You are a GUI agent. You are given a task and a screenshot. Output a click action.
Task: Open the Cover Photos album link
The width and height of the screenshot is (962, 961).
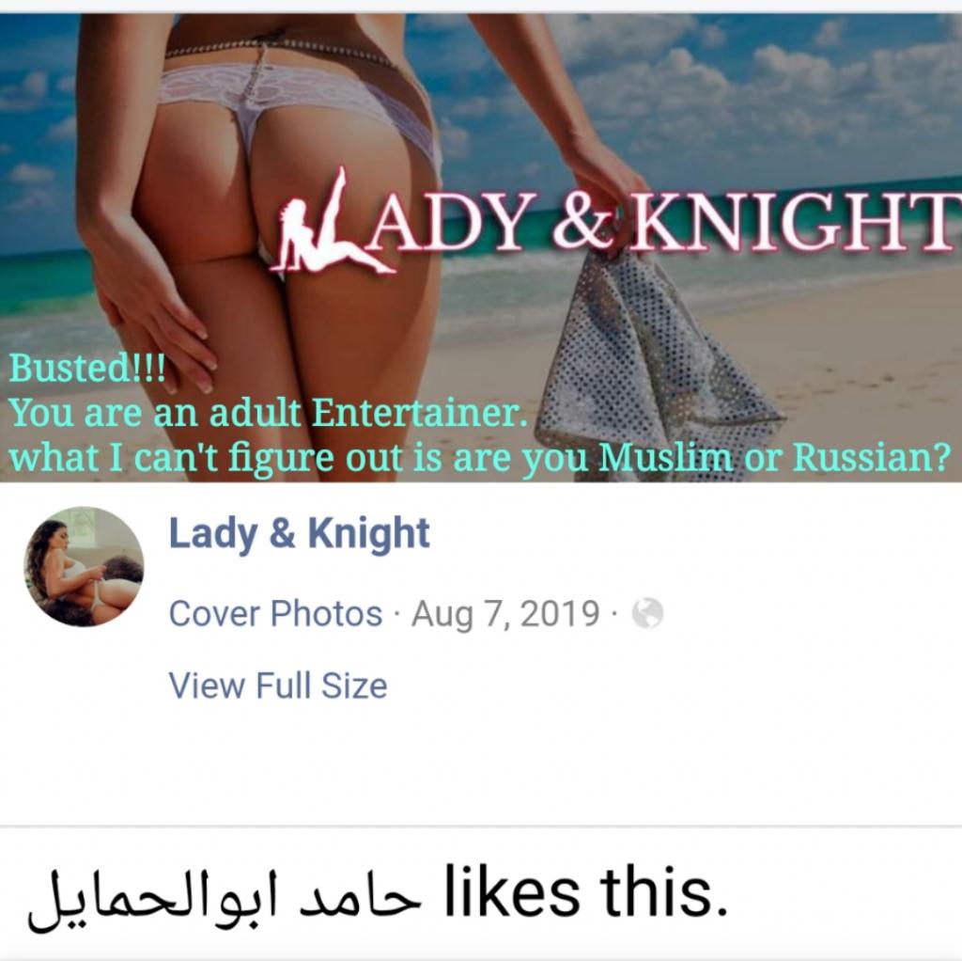(275, 613)
